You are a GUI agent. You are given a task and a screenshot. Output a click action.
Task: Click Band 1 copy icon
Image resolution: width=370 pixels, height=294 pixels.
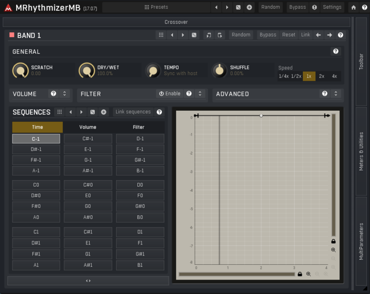(209, 35)
